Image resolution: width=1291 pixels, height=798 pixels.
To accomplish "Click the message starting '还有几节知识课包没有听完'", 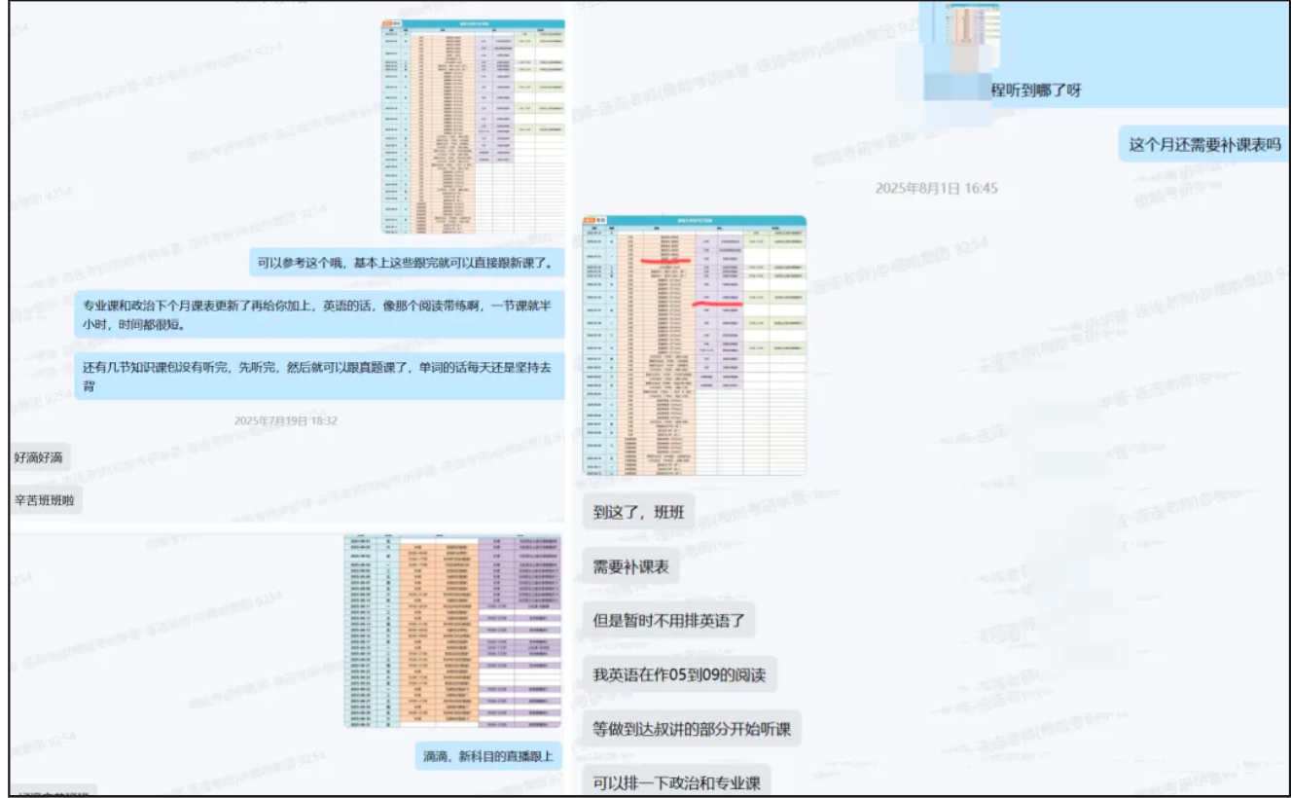I will 319,376.
